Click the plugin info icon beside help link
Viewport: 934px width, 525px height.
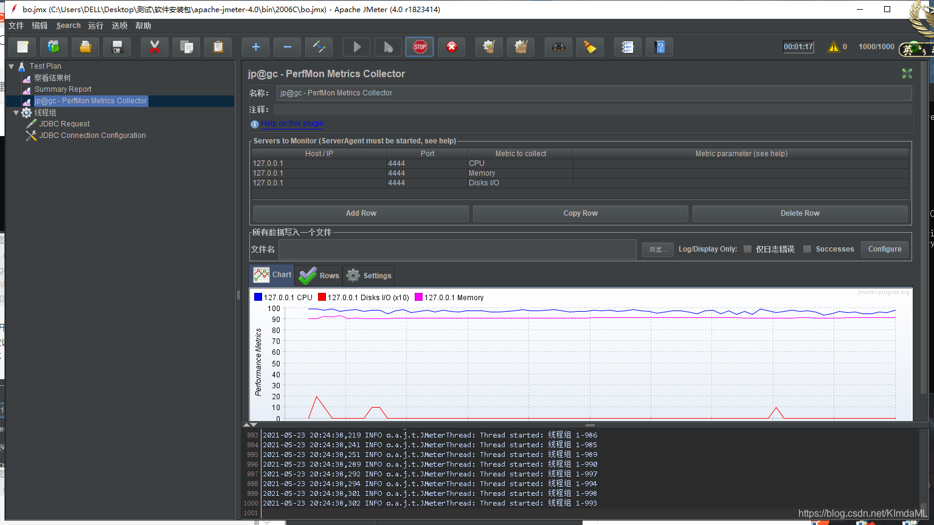pyautogui.click(x=254, y=124)
